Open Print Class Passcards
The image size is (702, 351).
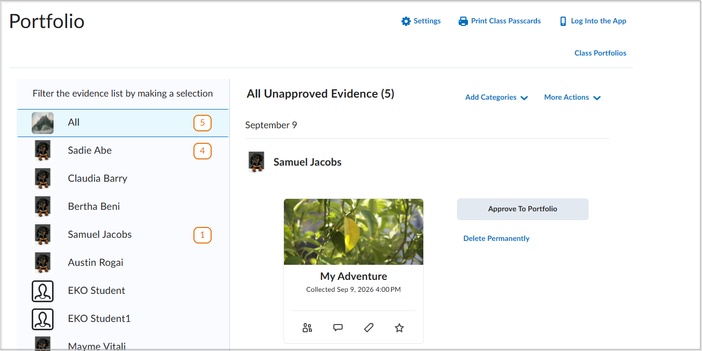click(x=500, y=21)
